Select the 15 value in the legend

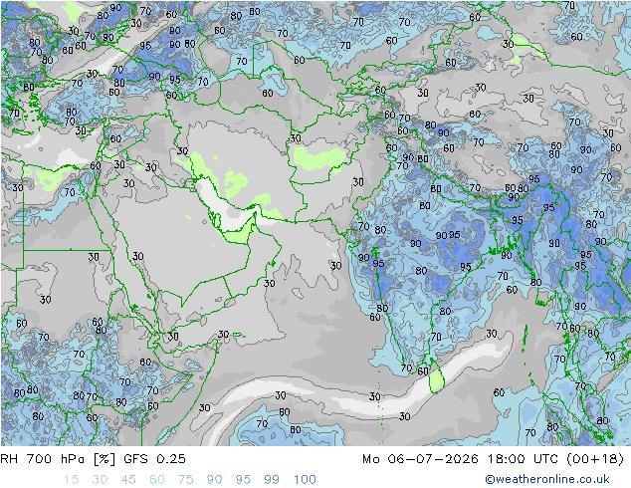point(71,480)
